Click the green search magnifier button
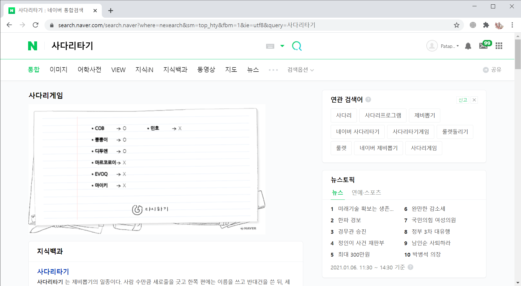This screenshot has width=521, height=286. [x=297, y=46]
